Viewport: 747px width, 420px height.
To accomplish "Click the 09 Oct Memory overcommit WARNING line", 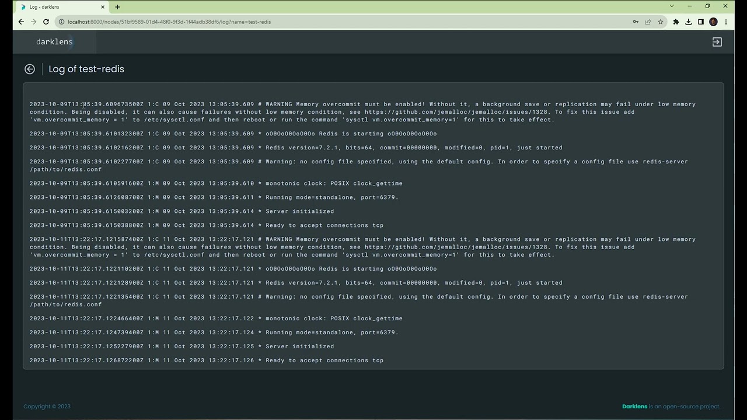I will coord(362,112).
